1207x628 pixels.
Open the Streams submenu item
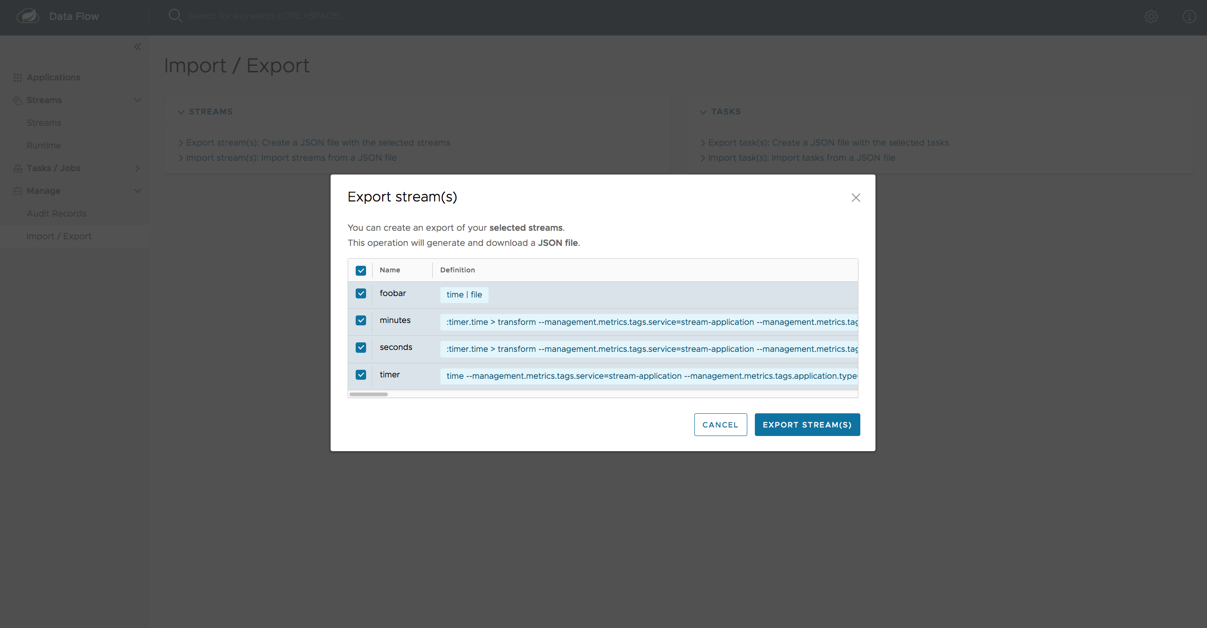[44, 122]
